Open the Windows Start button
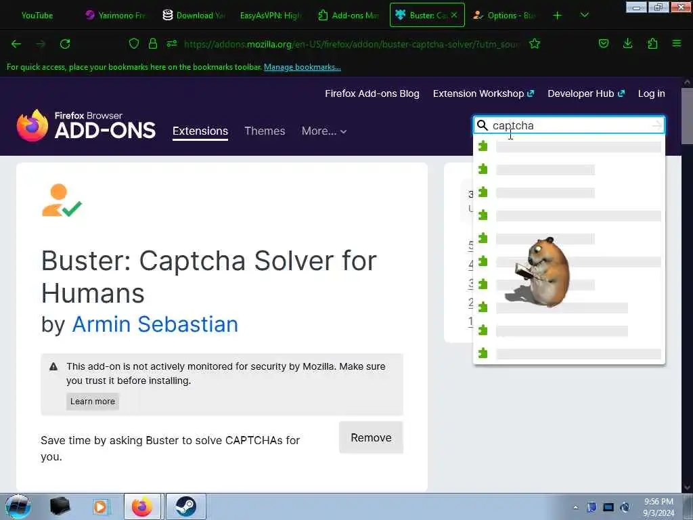Viewport: 693px width, 520px height. [18, 506]
